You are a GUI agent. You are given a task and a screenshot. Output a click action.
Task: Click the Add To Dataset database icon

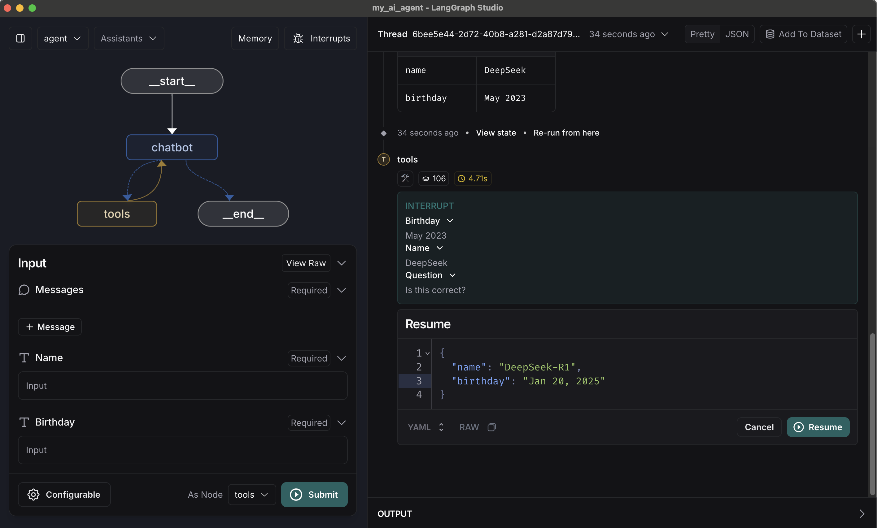[770, 34]
